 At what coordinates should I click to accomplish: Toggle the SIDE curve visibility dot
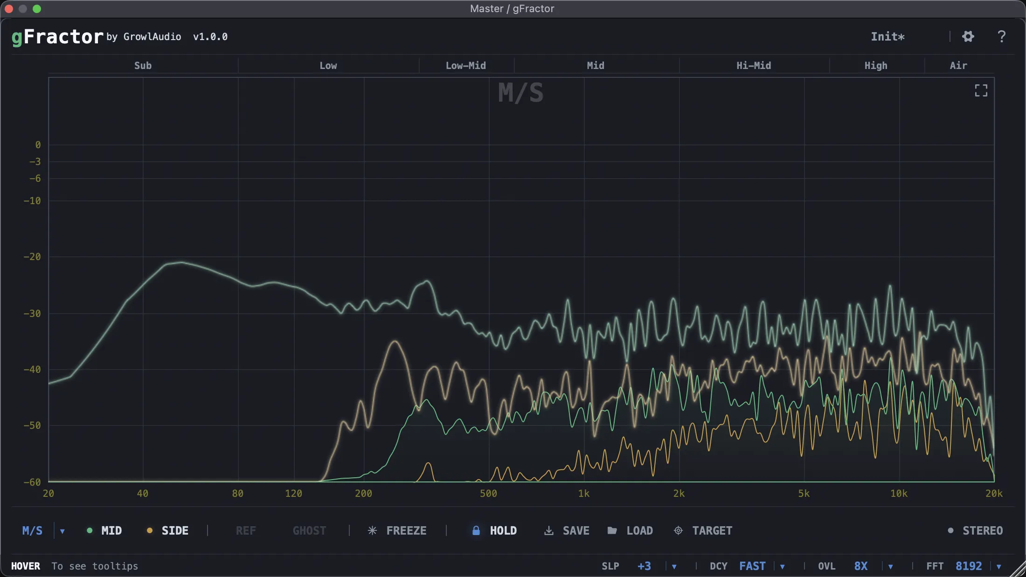point(150,530)
